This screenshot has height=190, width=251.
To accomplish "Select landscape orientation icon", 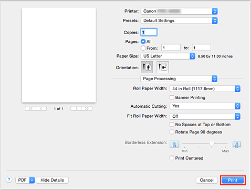I will tap(163, 67).
